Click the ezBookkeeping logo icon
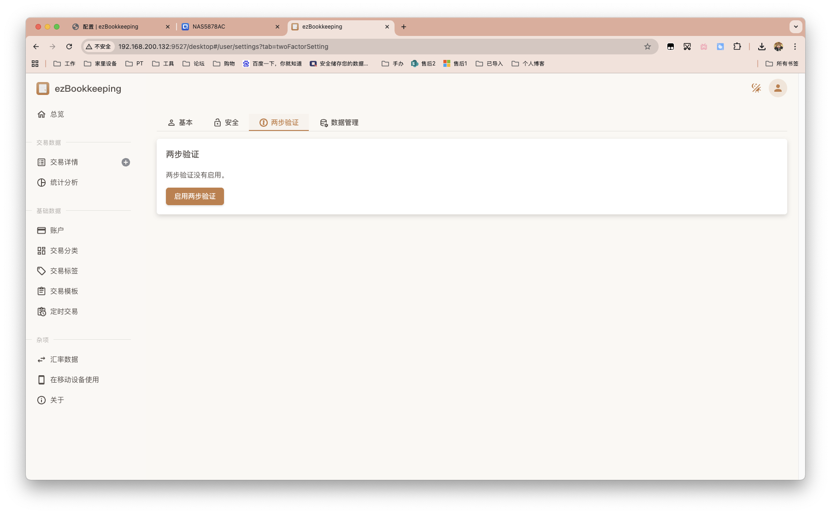This screenshot has height=514, width=831. click(x=42, y=88)
